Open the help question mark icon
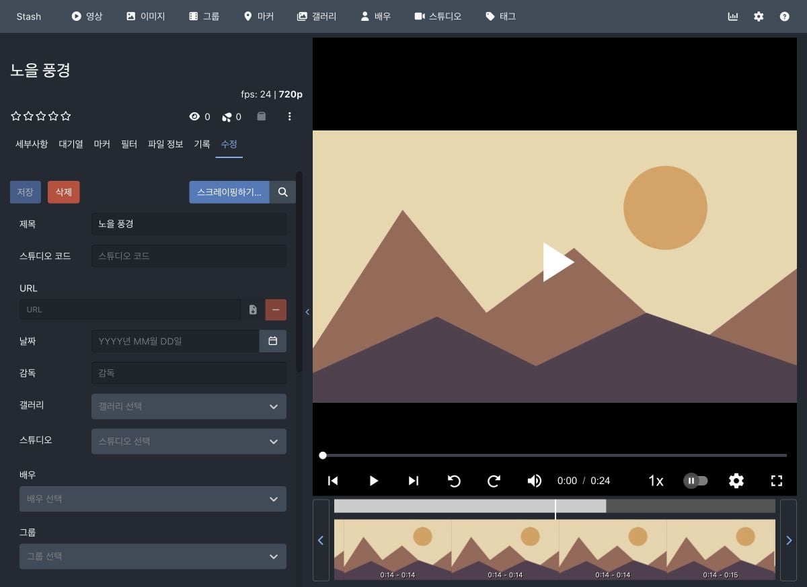The height and width of the screenshot is (587, 807). (x=784, y=16)
